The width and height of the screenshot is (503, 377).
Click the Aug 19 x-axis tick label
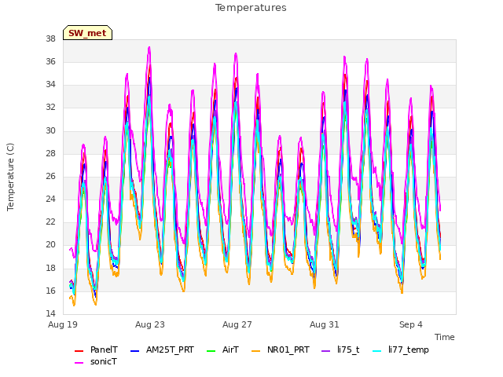[63, 324]
